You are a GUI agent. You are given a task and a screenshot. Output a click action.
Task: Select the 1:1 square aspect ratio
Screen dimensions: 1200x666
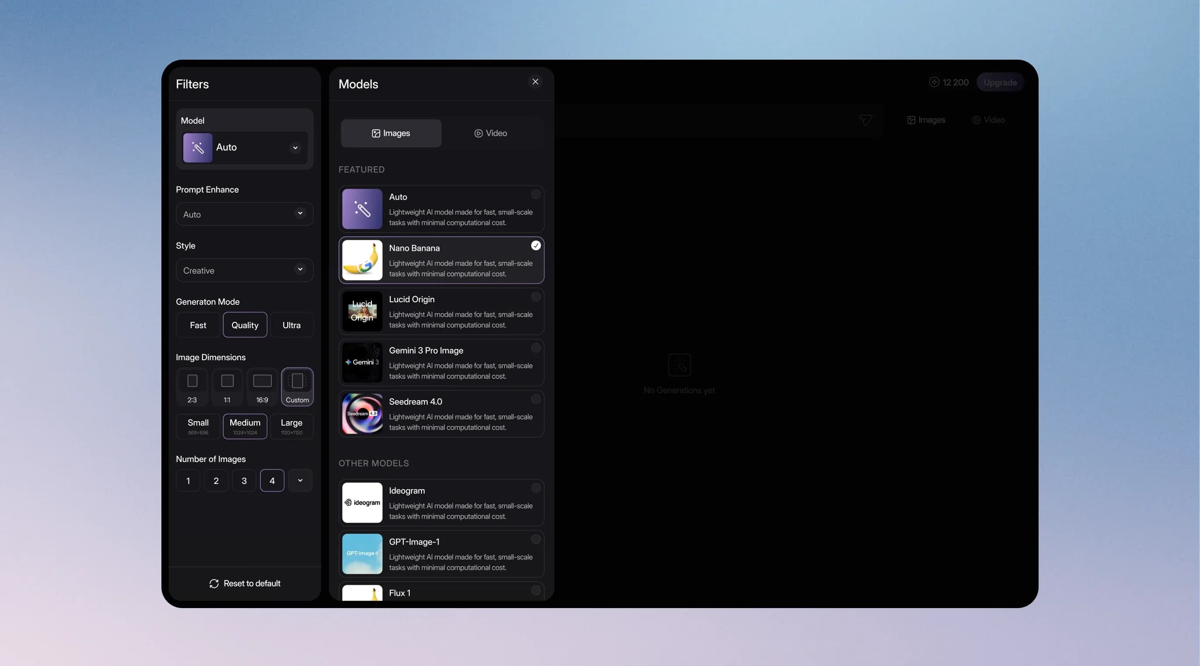(227, 387)
